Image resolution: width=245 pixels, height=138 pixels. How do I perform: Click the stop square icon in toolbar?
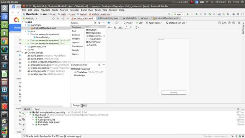[214, 14]
